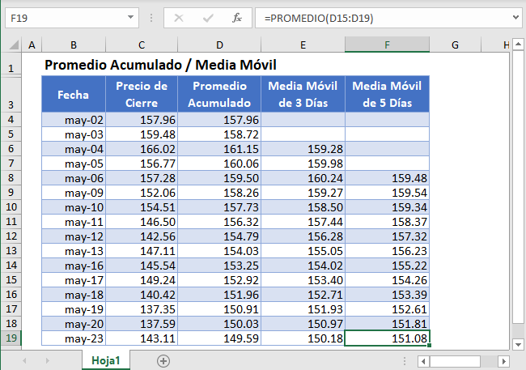Select column G header
This screenshot has height=370, width=526.
(455, 45)
